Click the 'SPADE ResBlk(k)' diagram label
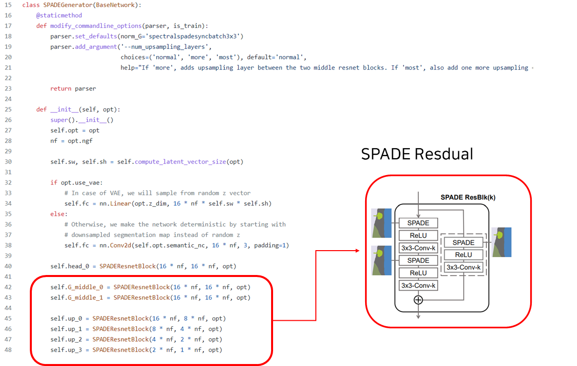Image resolution: width=577 pixels, height=366 pixels. [468, 197]
